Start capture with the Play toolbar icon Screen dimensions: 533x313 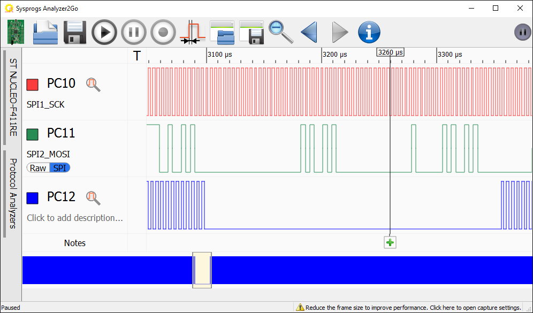tap(104, 32)
